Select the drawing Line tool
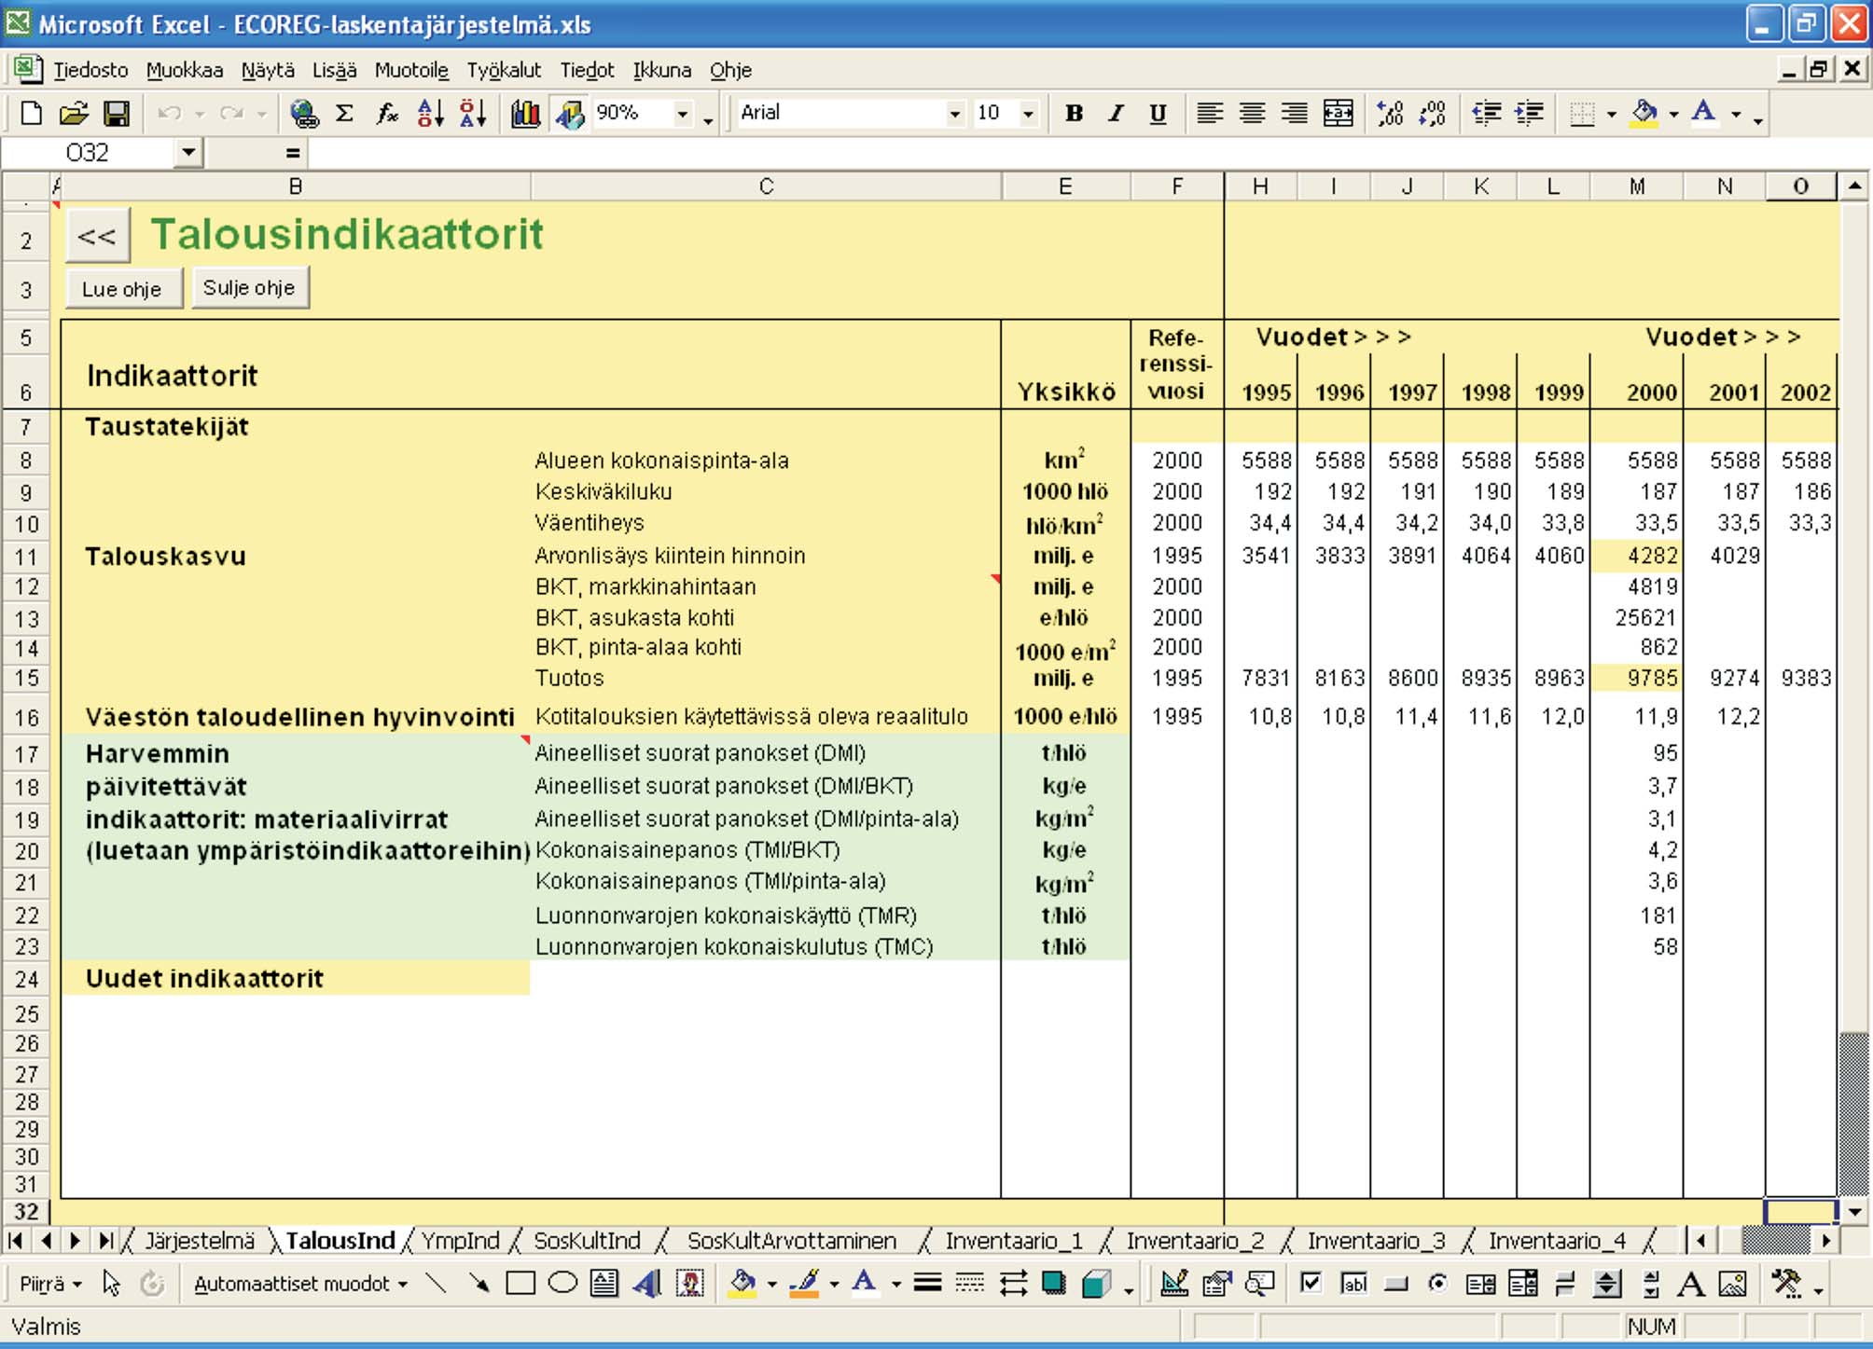Viewport: 1873px width, 1349px height. [436, 1284]
